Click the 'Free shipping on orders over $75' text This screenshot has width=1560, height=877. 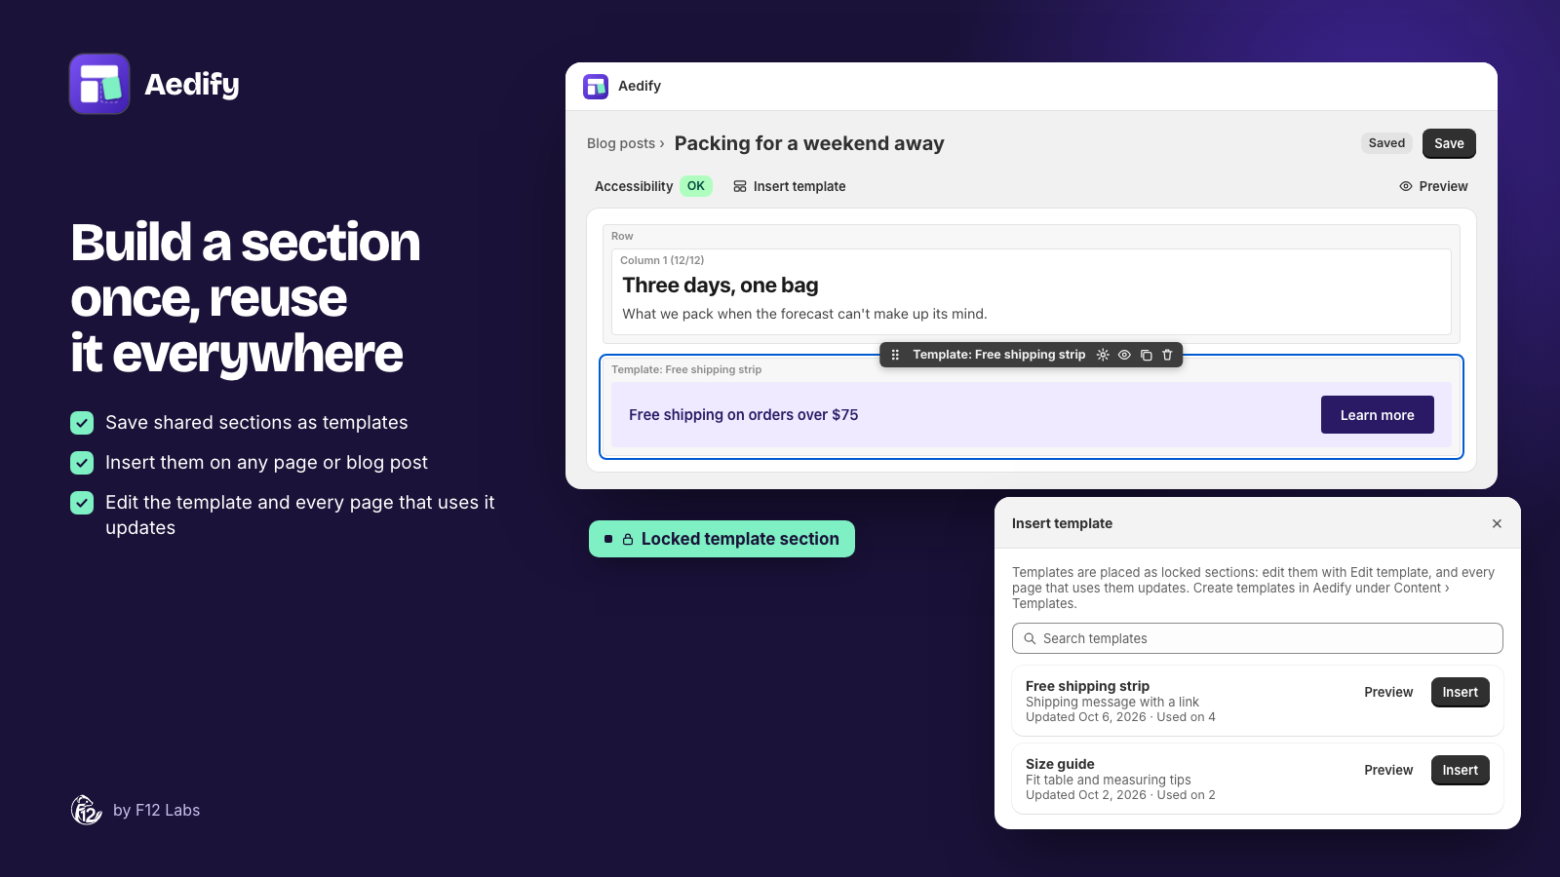[744, 415]
